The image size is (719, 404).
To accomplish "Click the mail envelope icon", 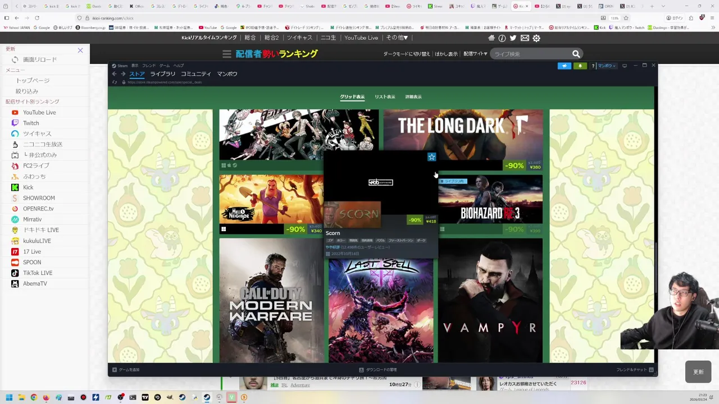I will (x=525, y=38).
